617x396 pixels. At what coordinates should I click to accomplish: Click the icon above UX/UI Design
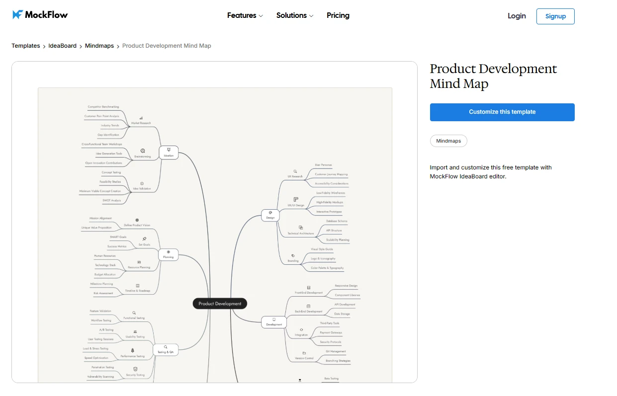[x=296, y=199]
